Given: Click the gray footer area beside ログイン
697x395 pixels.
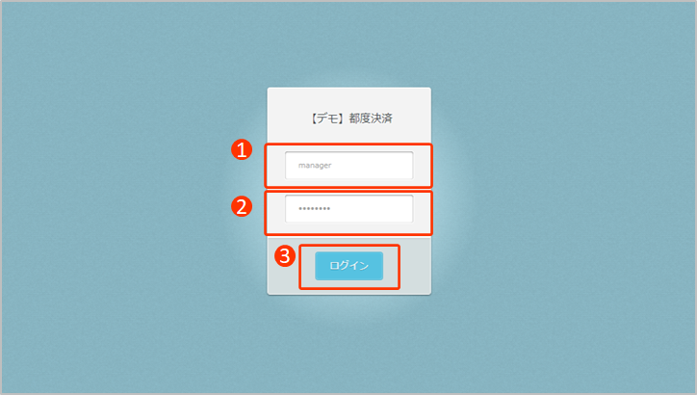Looking at the screenshot, I should 415,266.
